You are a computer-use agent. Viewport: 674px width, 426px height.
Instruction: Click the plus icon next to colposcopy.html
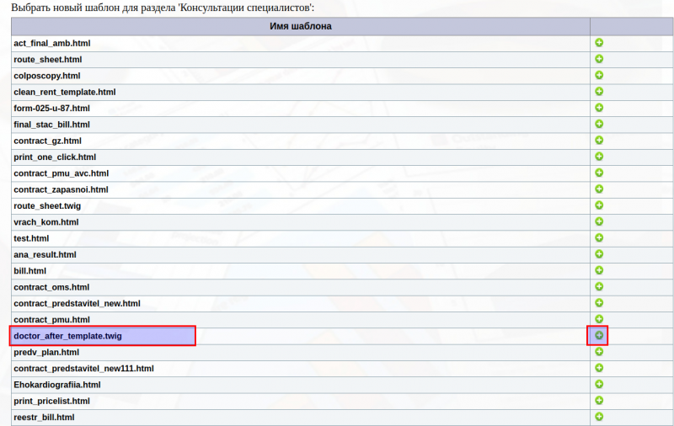pyautogui.click(x=599, y=76)
